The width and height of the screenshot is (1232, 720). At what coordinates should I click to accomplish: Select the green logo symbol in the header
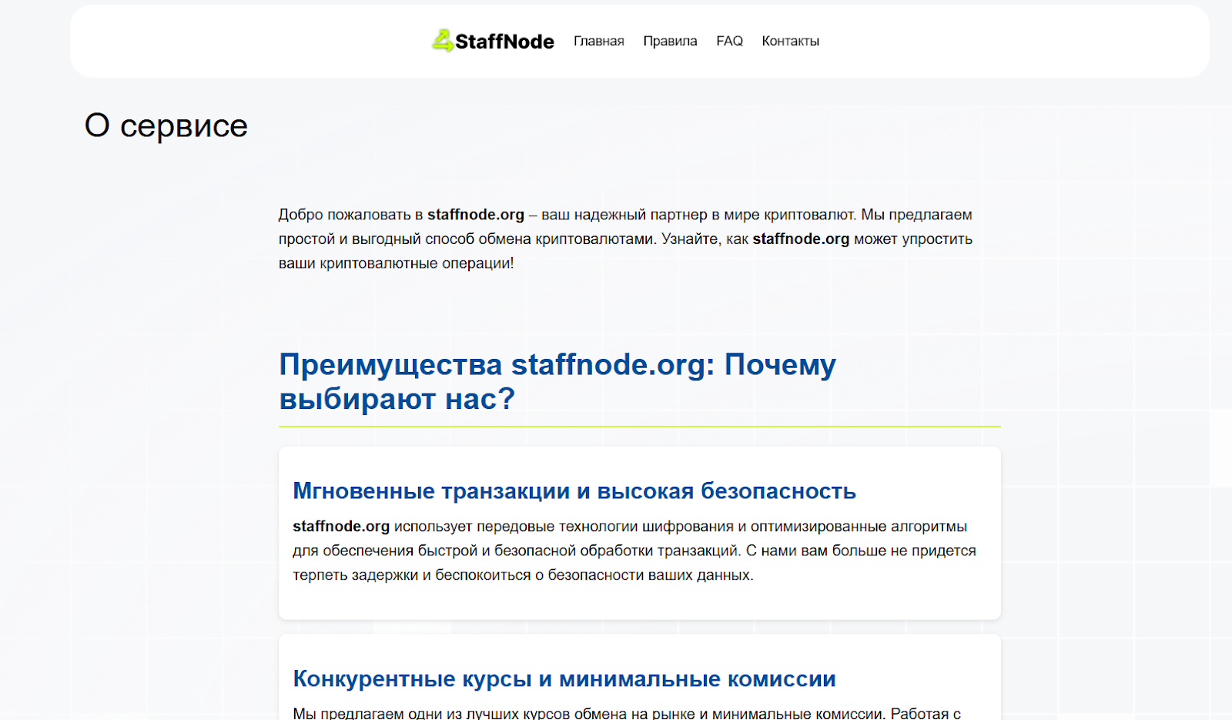442,41
